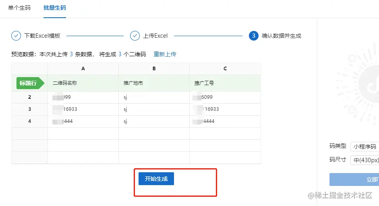Click the sj cell in row 3

click(x=154, y=109)
